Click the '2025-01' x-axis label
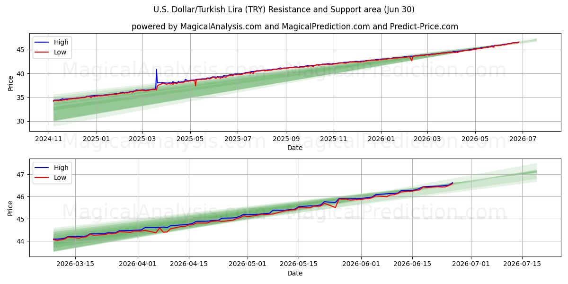Viewport: 568px width, 284px height. (97, 139)
